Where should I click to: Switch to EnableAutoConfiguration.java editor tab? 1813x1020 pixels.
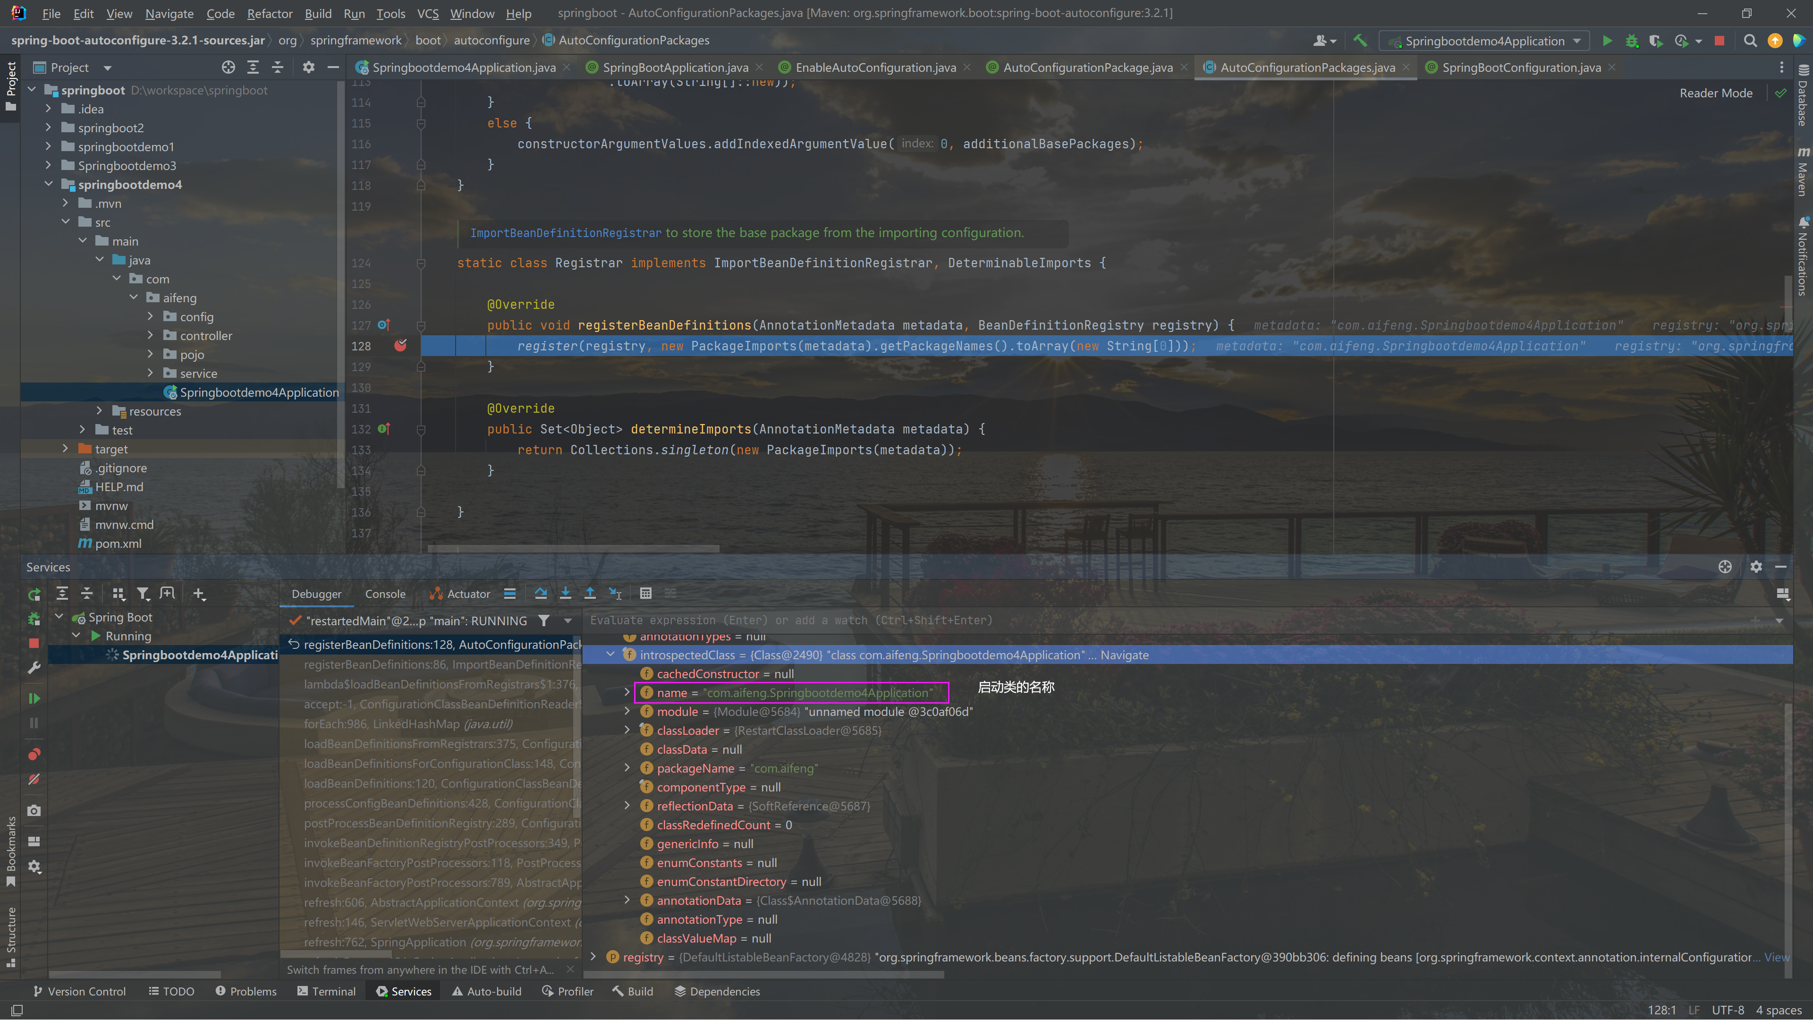[875, 67]
